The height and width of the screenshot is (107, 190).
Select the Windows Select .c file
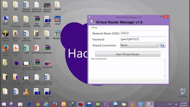pos(37,94)
